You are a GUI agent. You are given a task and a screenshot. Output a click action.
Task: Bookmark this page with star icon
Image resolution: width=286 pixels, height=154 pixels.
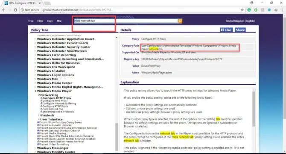point(242,10)
